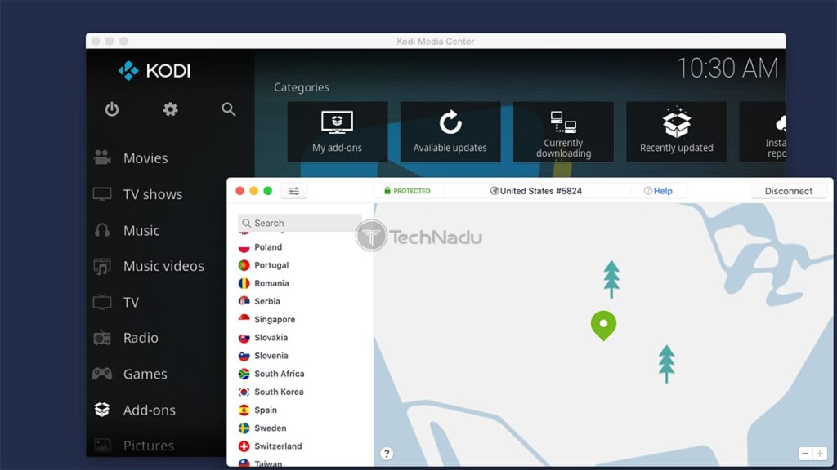The width and height of the screenshot is (837, 470).
Task: Click the Games controller icon
Action: click(x=102, y=374)
